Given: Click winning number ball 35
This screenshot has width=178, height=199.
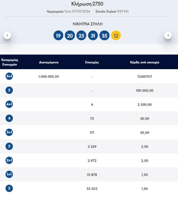Looking at the screenshot, I should click(104, 35).
